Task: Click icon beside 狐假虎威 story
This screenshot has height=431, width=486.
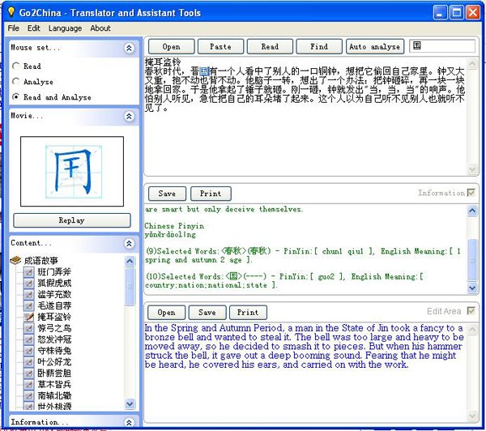Action: tap(28, 283)
